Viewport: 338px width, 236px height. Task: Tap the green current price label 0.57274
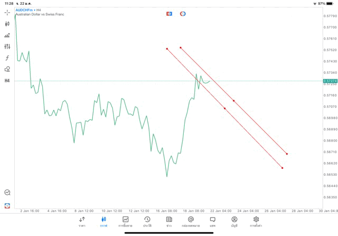pyautogui.click(x=330, y=81)
